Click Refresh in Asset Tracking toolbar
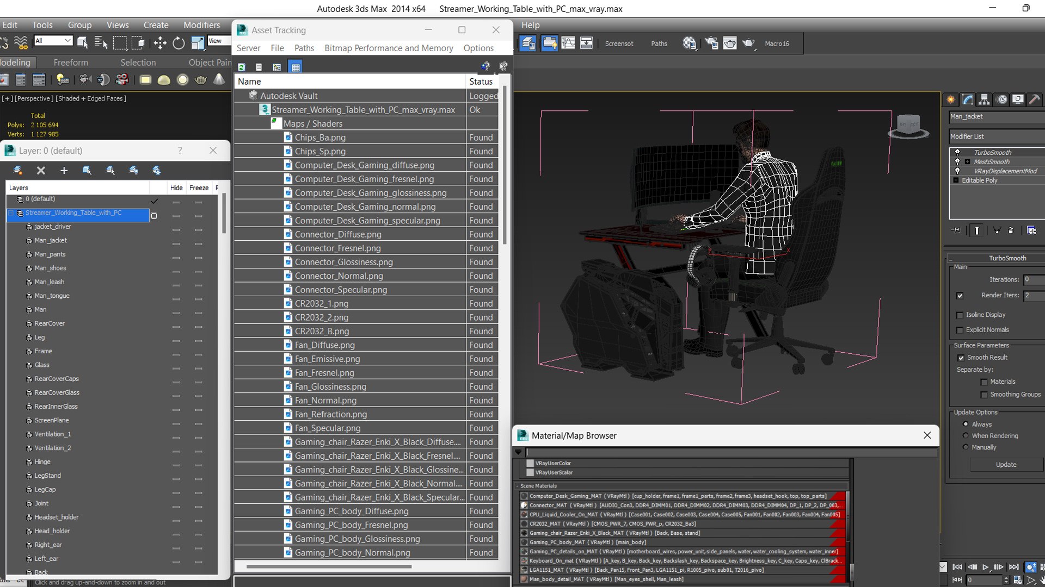Image resolution: width=1045 pixels, height=587 pixels. coord(242,67)
